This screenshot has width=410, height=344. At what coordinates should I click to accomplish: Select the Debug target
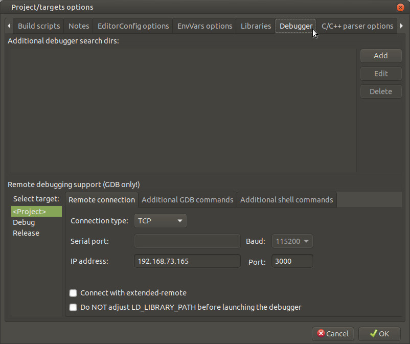[x=24, y=222]
